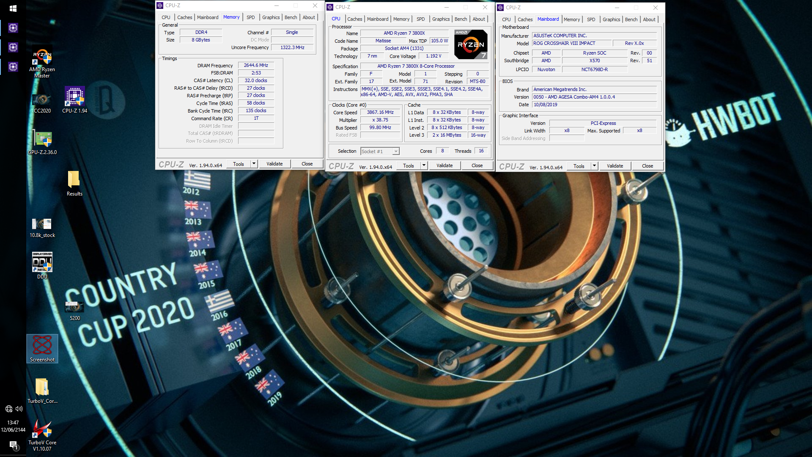Open Bench tab in Memory window

291,17
